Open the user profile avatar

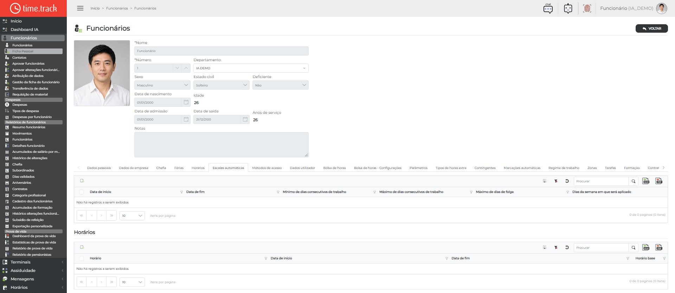pos(662,8)
